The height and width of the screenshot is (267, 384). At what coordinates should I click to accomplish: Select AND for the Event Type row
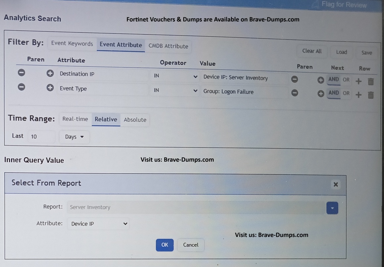(x=333, y=93)
